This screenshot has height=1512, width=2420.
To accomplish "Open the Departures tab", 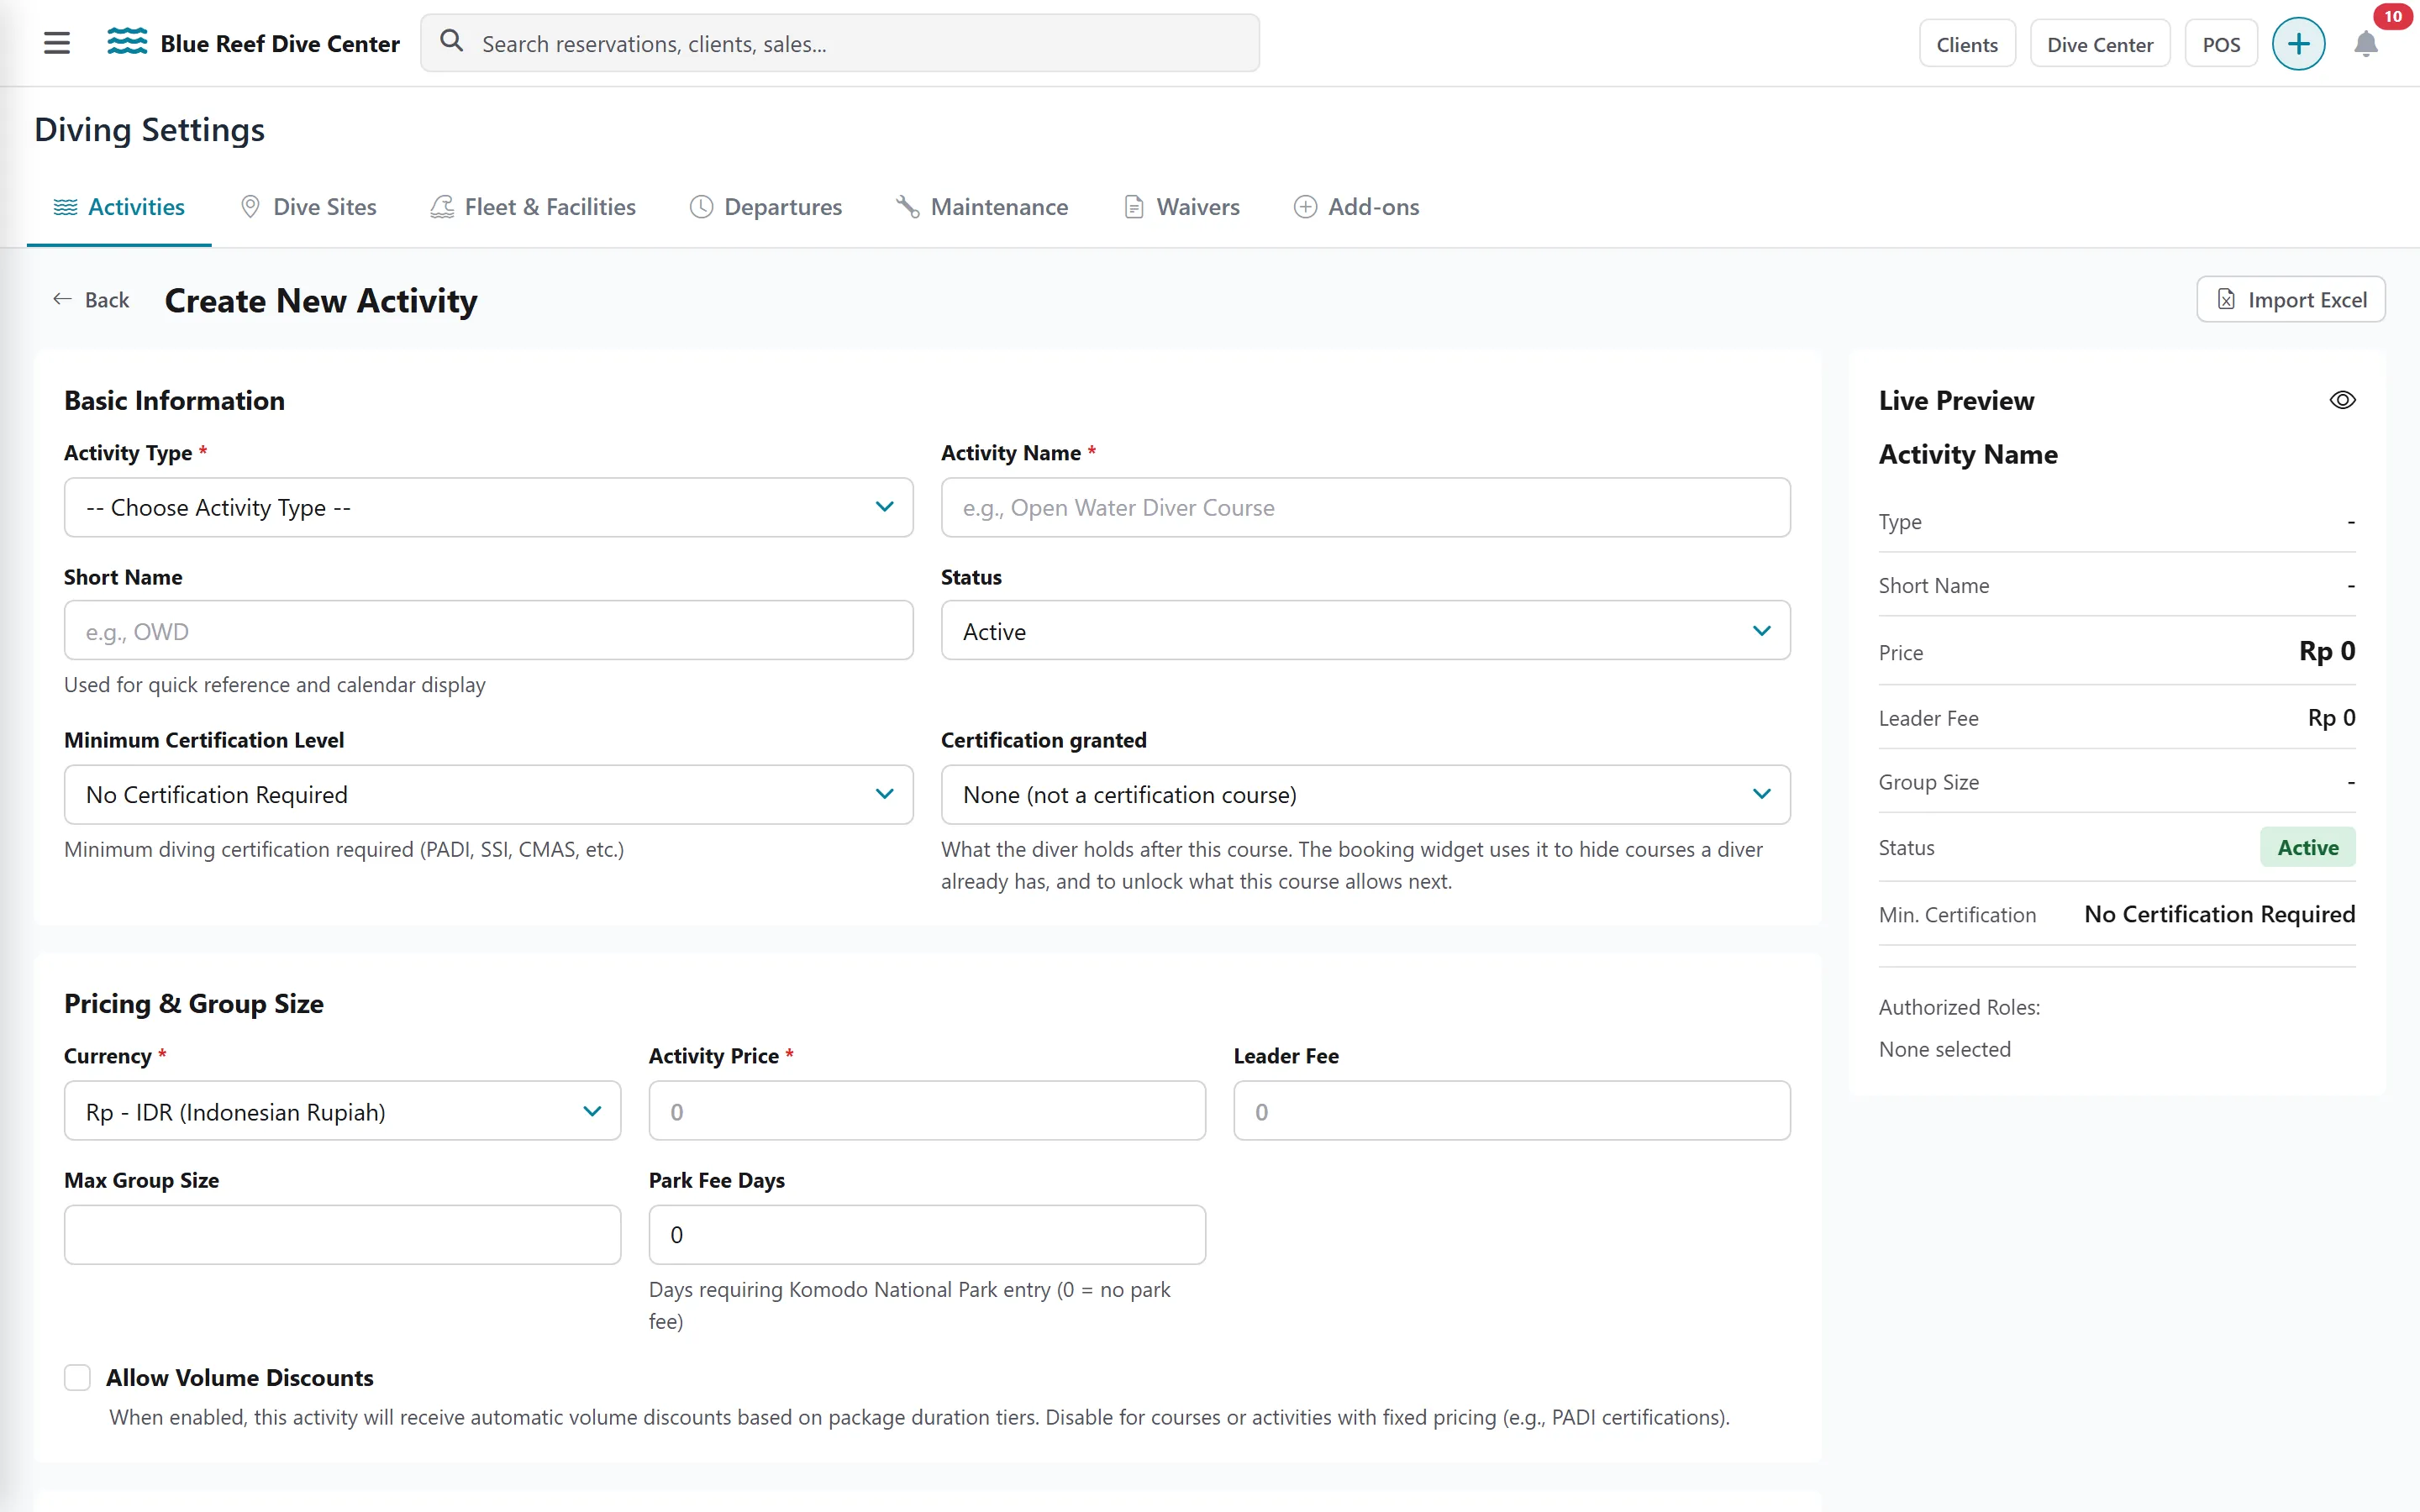I will (766, 207).
